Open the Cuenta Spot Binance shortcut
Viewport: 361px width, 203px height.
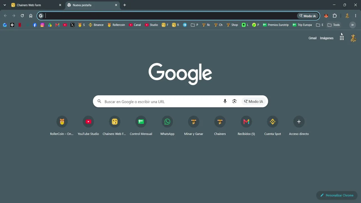click(x=273, y=126)
